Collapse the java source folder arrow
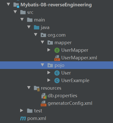 click(29, 27)
